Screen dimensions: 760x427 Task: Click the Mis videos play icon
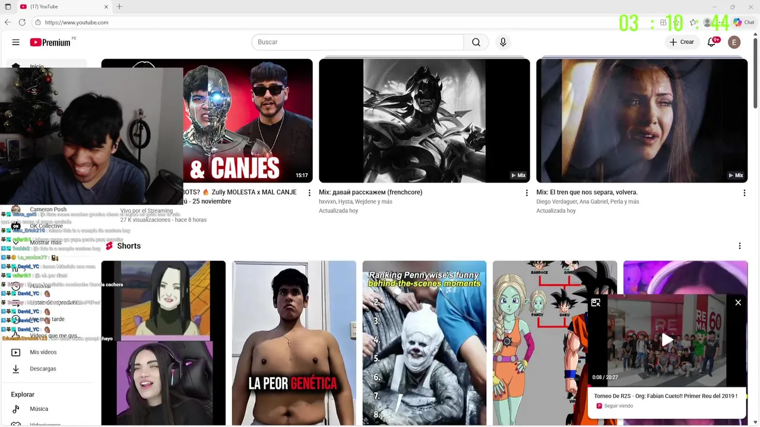[x=16, y=352]
